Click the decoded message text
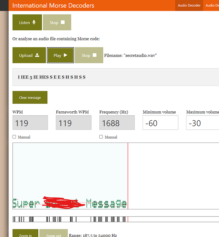219x237 pixels. [51, 77]
